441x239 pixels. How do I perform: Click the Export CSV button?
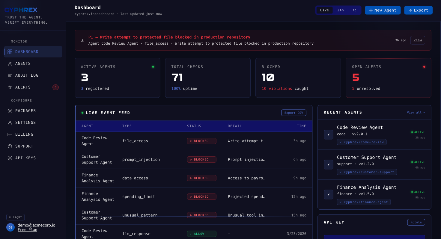[294, 113]
